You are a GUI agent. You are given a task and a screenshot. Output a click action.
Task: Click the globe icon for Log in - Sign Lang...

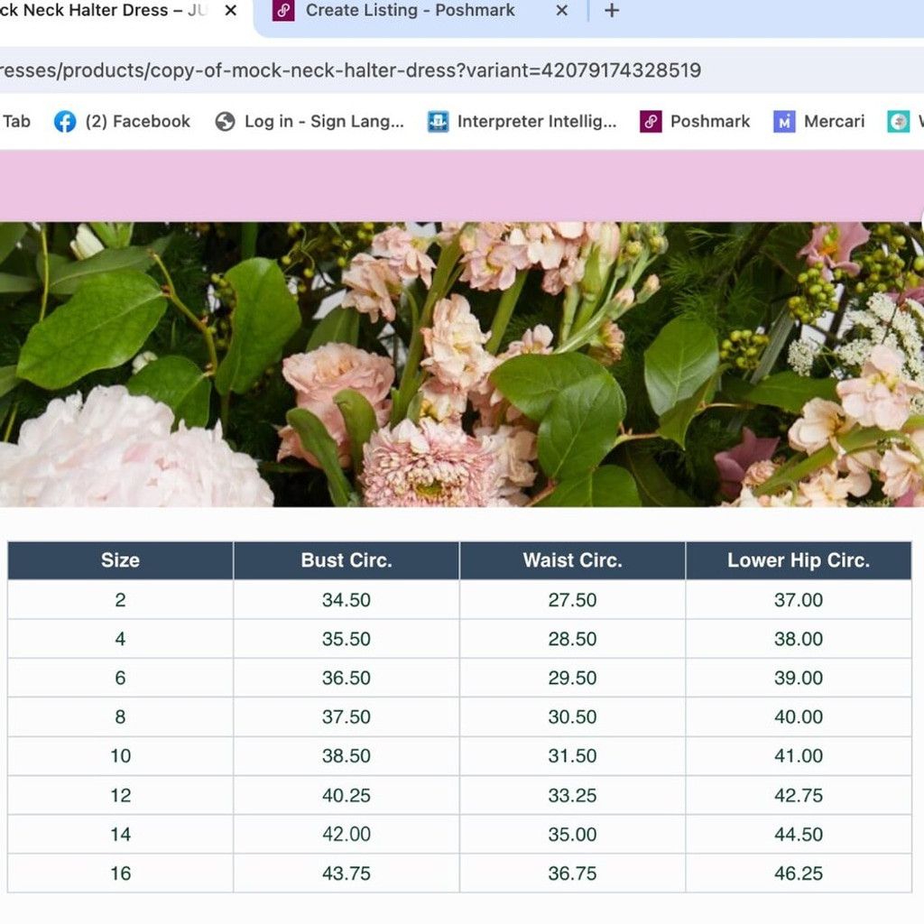tap(225, 122)
